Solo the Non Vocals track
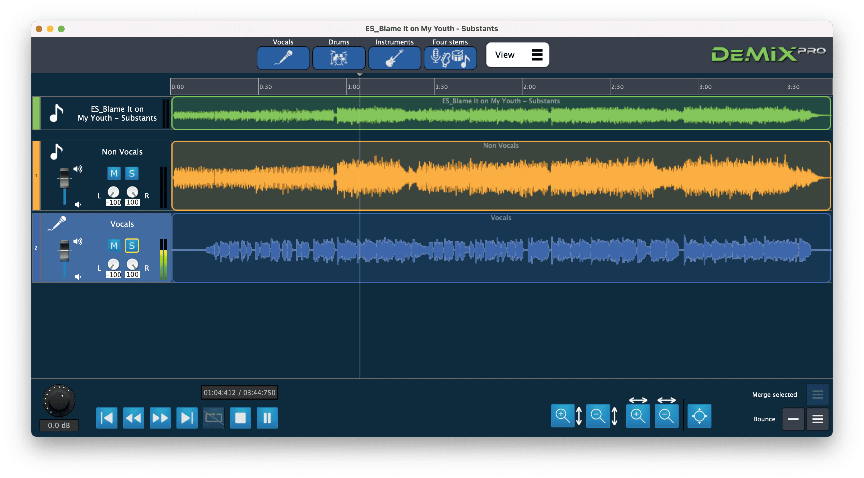This screenshot has width=864, height=478. (132, 173)
